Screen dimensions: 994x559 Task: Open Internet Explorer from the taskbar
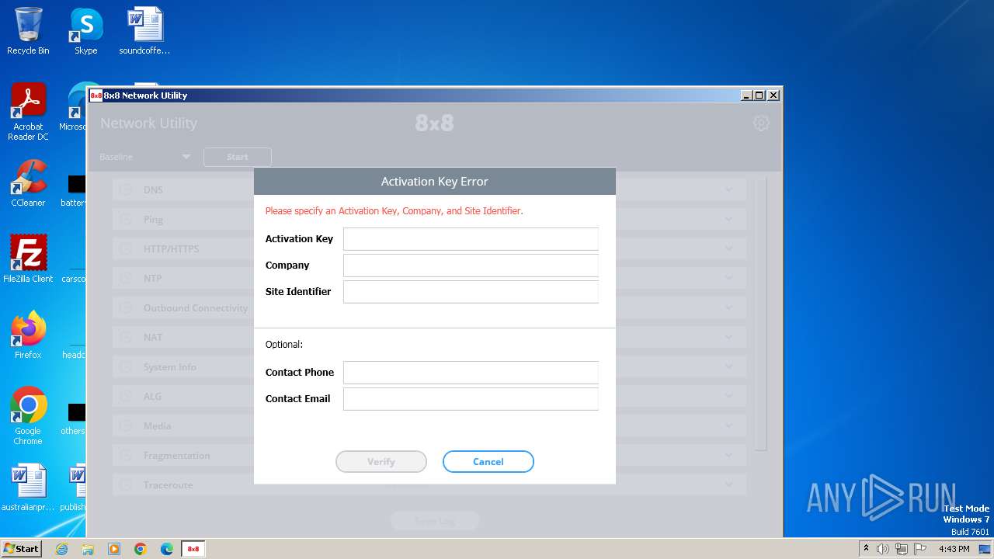(x=61, y=549)
